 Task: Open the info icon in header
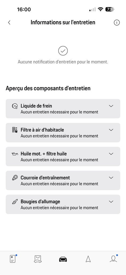pyautogui.click(x=117, y=23)
